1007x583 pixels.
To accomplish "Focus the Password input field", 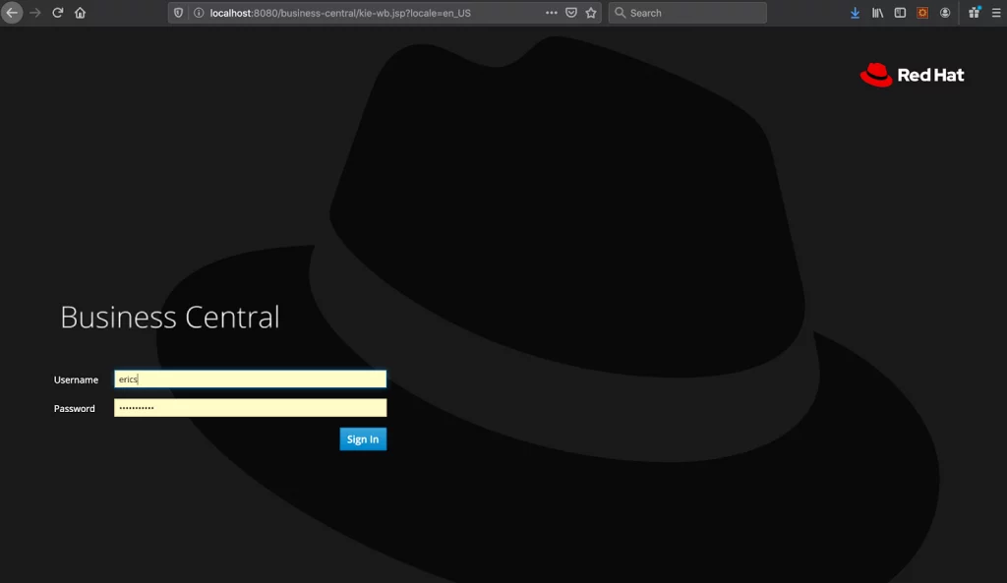I will click(251, 408).
